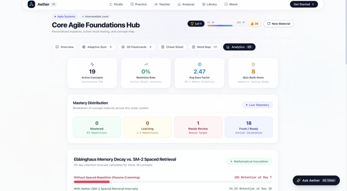Open the About page
The image size is (347, 191).
(231, 4)
